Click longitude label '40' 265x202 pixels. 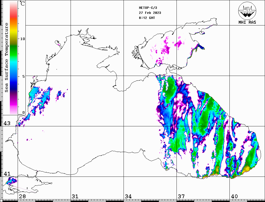pos(234,196)
